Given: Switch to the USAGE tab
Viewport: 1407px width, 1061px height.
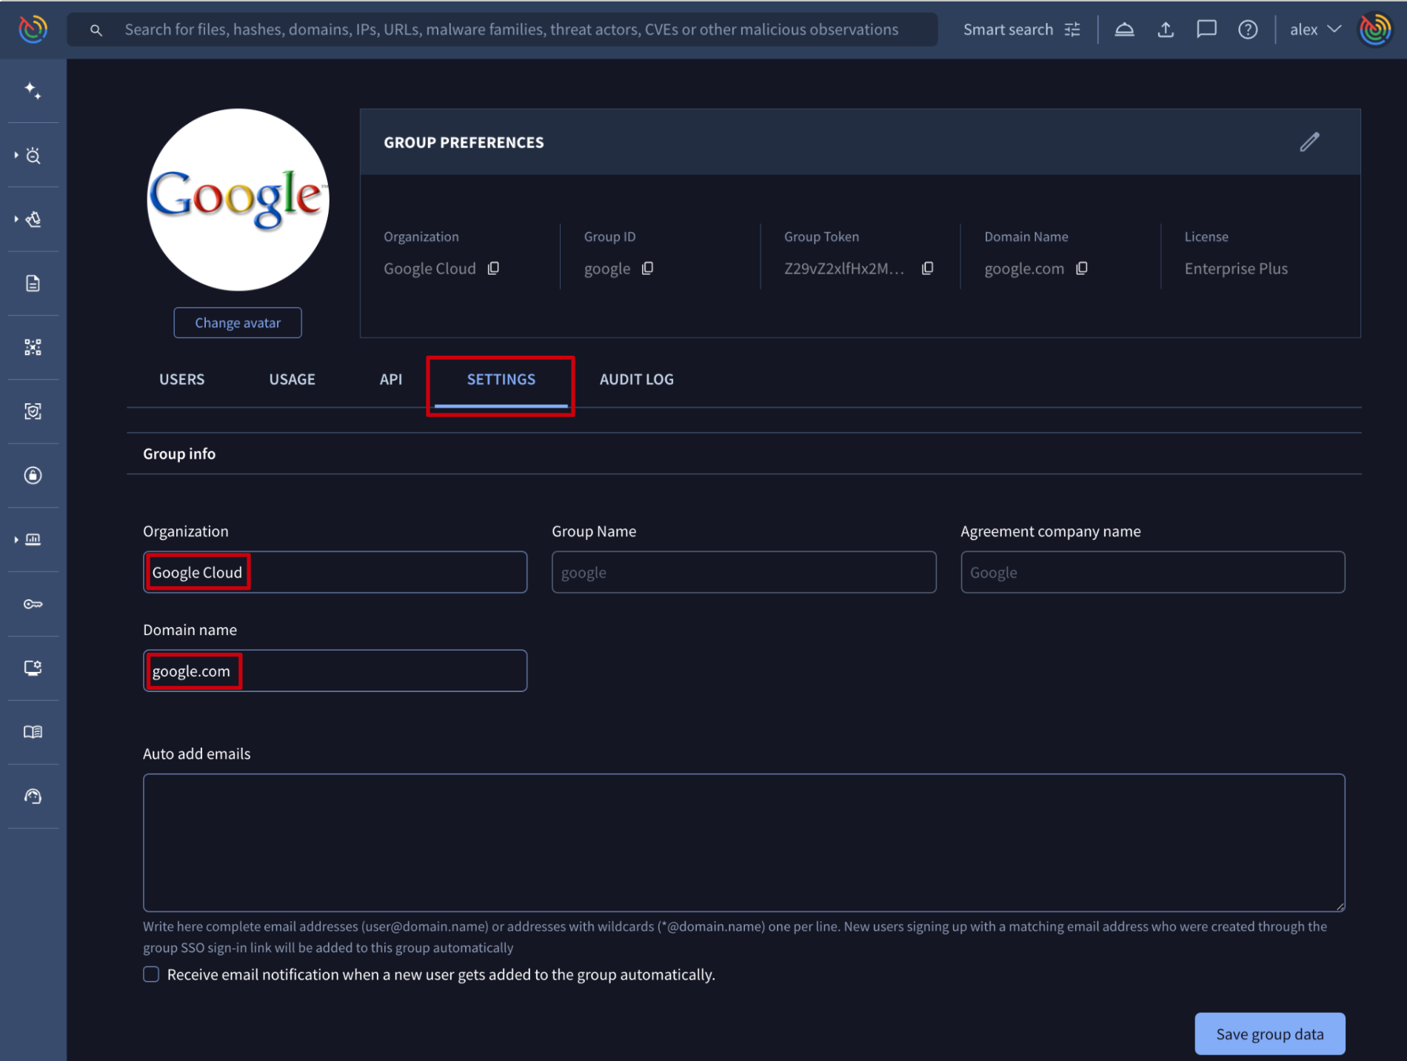Looking at the screenshot, I should coord(292,379).
